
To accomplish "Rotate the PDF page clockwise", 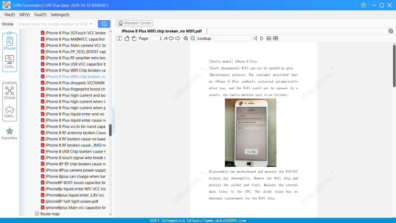I will (x=134, y=38).
